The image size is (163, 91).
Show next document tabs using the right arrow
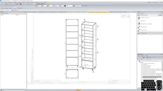[x=134, y=12]
